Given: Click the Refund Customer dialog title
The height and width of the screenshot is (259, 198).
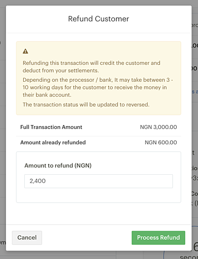Looking at the screenshot, I should coord(99,19).
